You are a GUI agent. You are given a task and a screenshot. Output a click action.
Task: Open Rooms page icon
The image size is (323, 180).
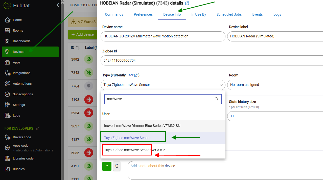[x=8, y=30]
